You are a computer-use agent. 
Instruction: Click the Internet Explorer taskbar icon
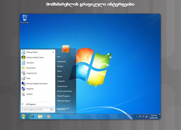coord(32,117)
